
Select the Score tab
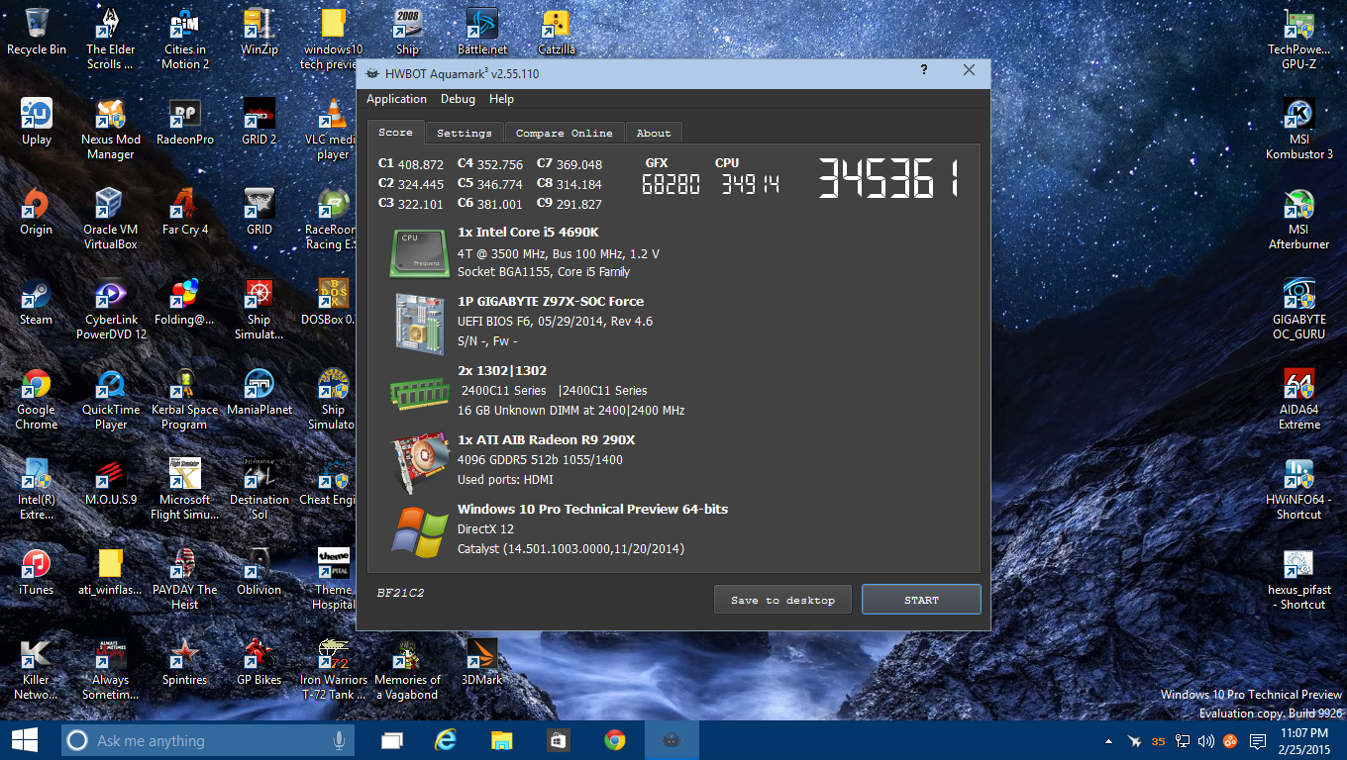[395, 132]
